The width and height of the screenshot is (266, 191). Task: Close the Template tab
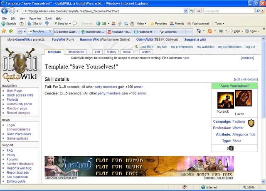click(x=50, y=31)
